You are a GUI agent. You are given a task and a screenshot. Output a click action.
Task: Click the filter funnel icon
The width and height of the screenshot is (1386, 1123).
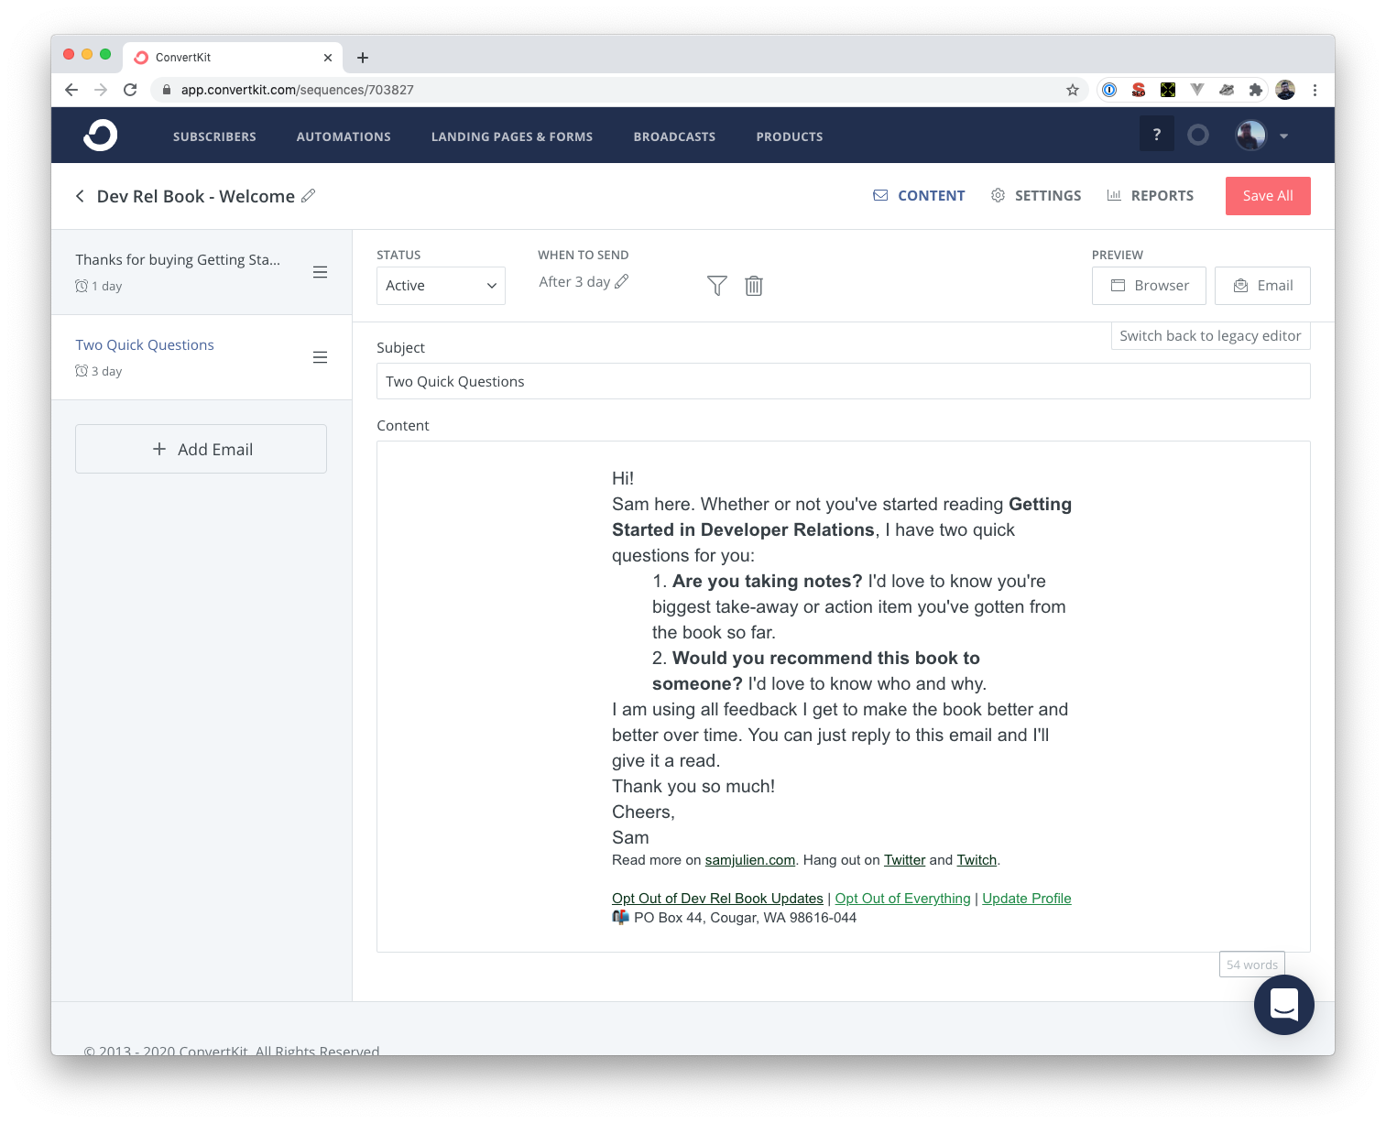716,286
